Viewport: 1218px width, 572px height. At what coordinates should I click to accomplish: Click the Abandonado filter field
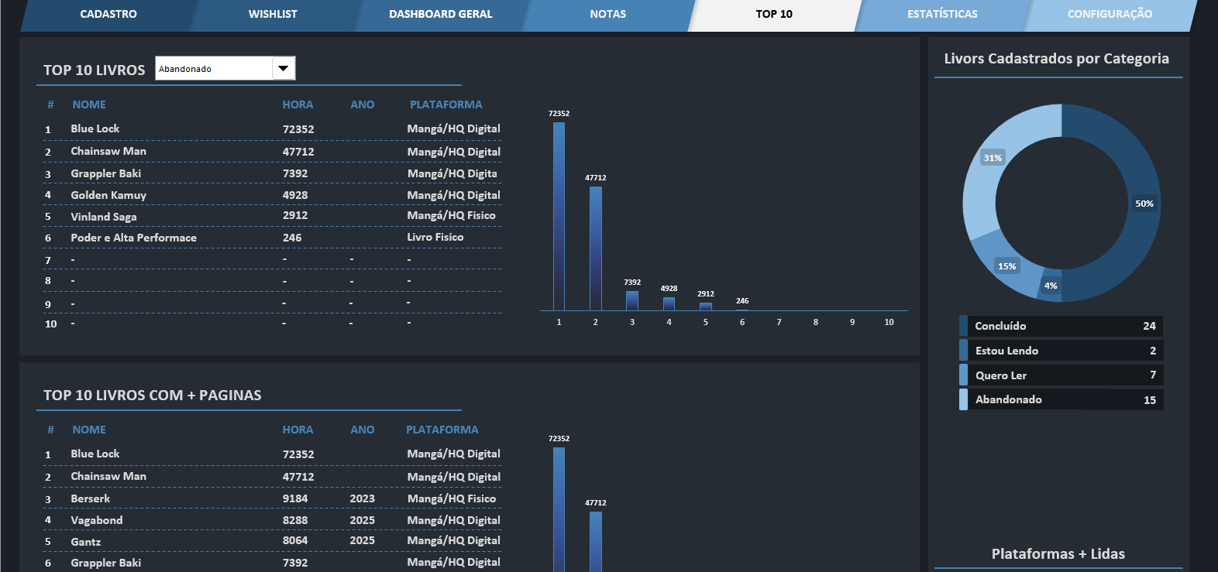click(x=214, y=68)
